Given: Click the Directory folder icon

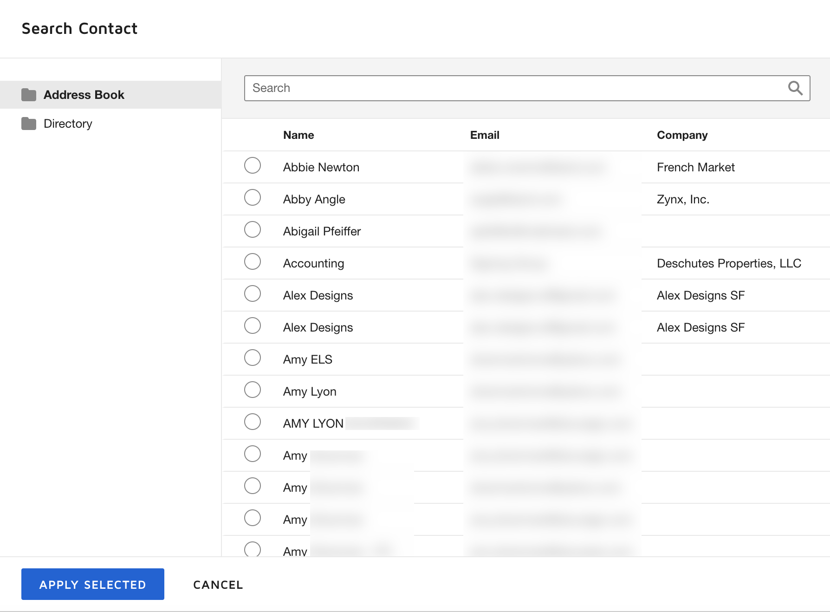Looking at the screenshot, I should [29, 123].
